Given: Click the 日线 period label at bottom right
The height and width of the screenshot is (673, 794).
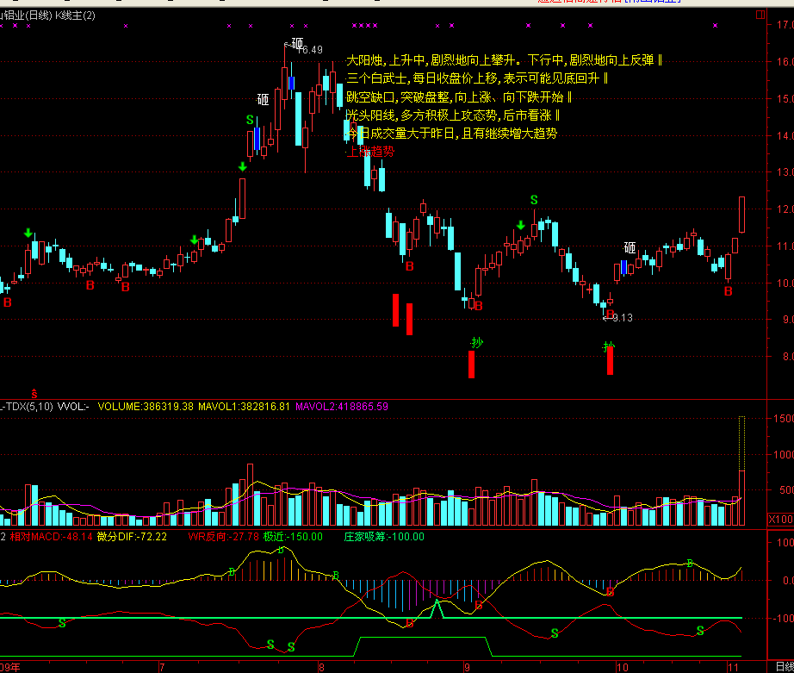Looking at the screenshot, I should (783, 667).
